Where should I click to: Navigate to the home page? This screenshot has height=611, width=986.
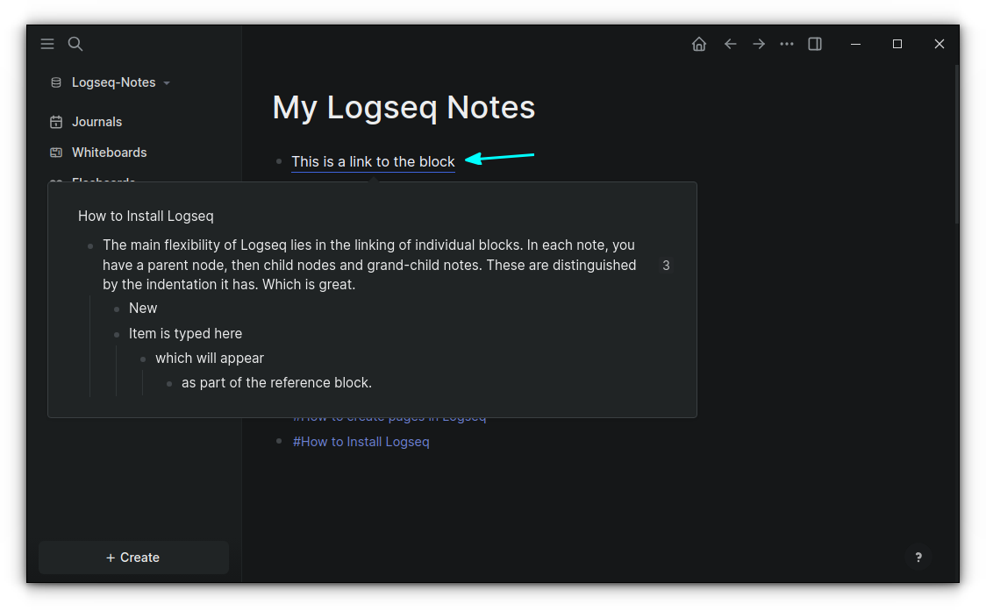coord(699,43)
